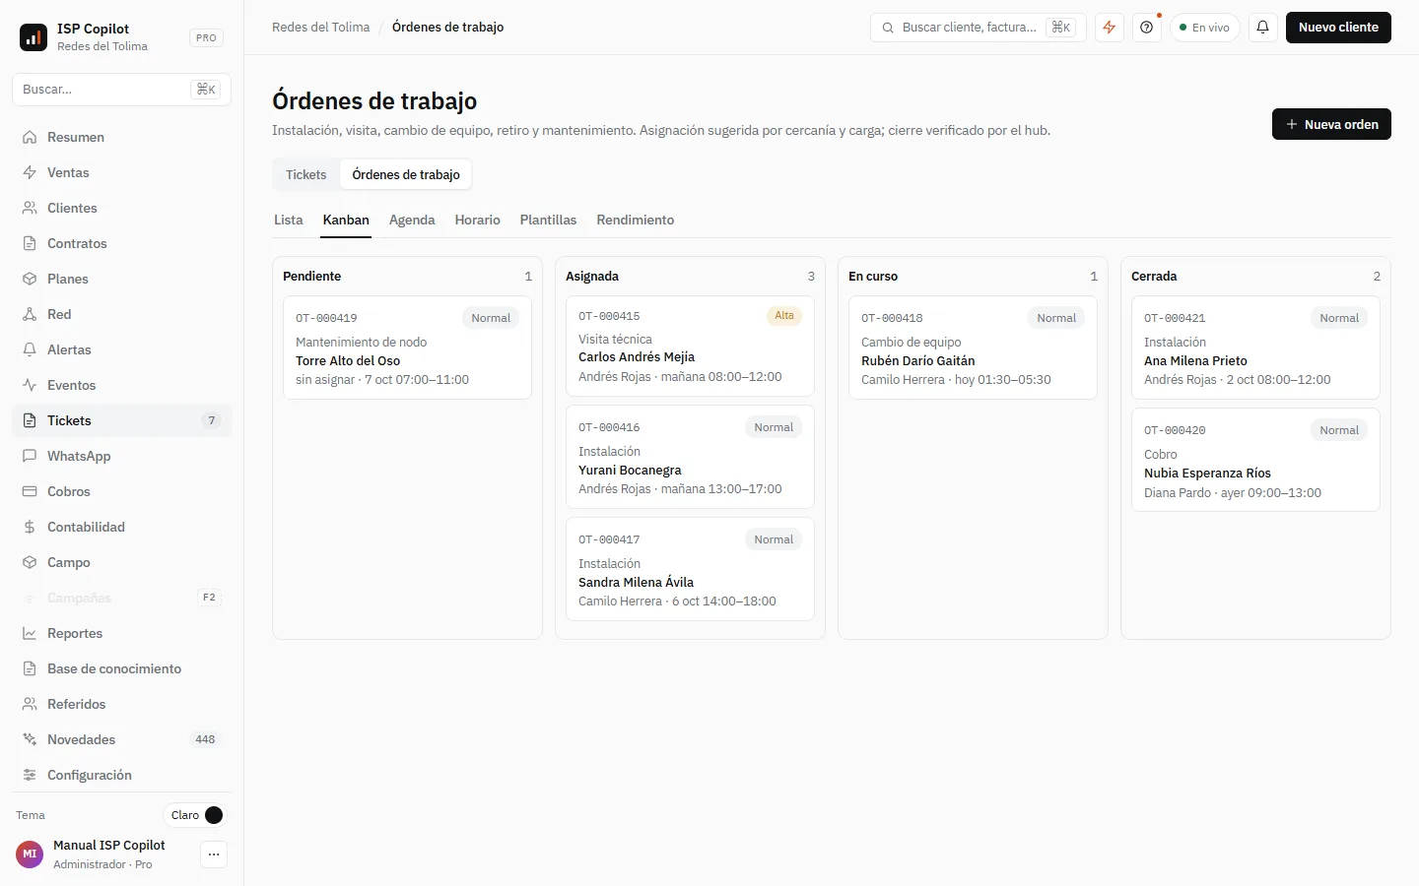This screenshot has height=886, width=1419.
Task: Click the help question mark icon
Action: [1146, 28]
